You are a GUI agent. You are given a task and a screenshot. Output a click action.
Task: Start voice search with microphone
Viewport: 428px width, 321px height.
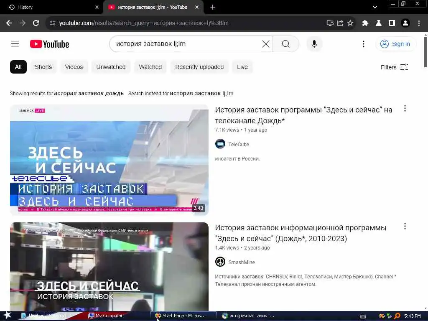point(314,43)
